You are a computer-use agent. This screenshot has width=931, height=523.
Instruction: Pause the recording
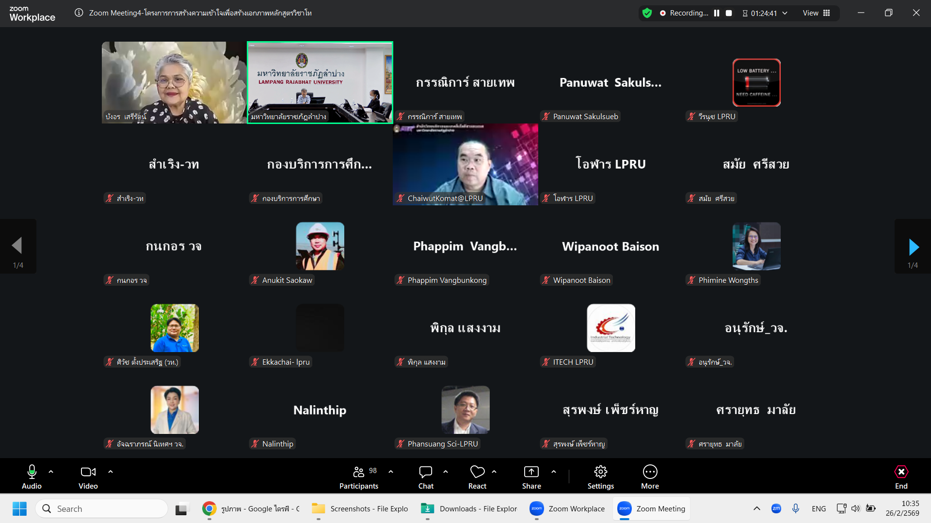[717, 13]
